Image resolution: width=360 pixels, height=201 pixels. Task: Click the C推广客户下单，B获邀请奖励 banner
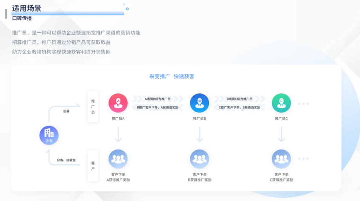pyautogui.click(x=239, y=108)
